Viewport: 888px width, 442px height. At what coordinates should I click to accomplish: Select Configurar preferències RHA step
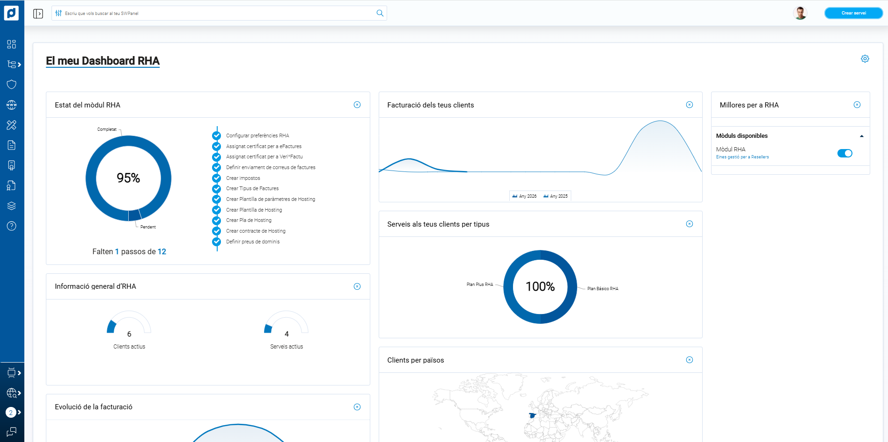(x=257, y=135)
